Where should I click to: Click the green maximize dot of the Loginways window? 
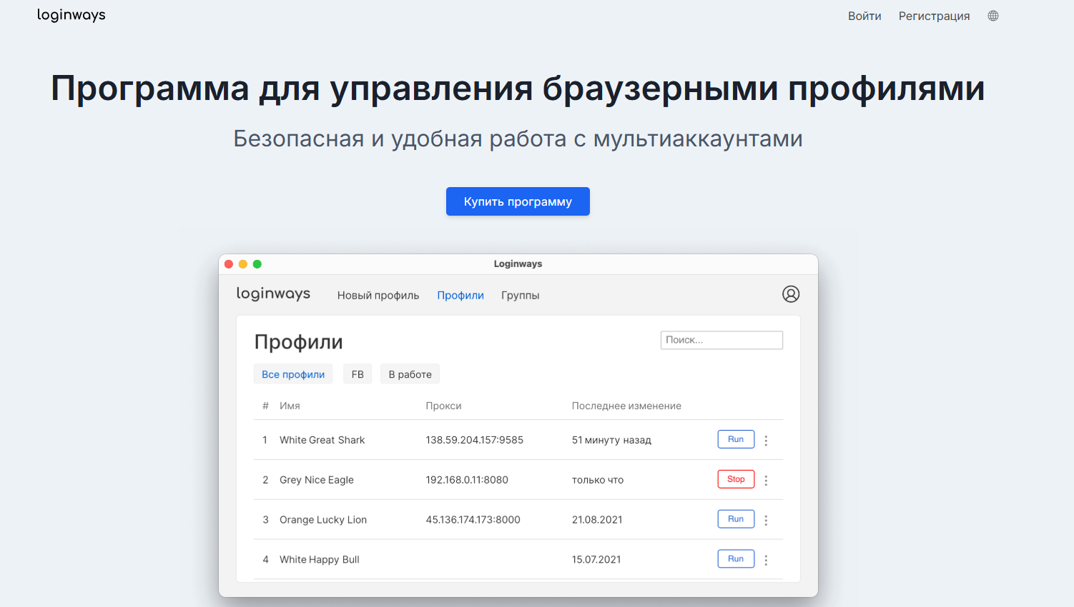click(x=257, y=264)
